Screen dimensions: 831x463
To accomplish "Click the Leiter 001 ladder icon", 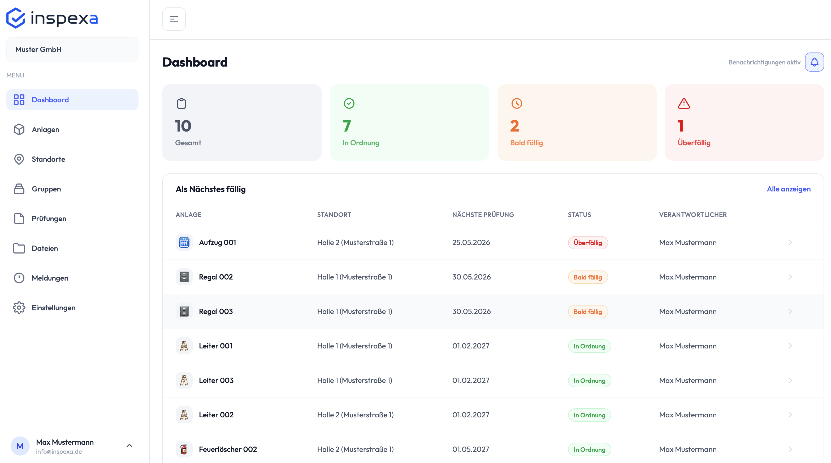I will click(184, 346).
